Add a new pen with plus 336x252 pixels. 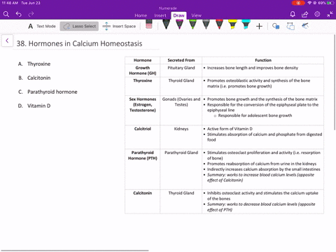259,26
